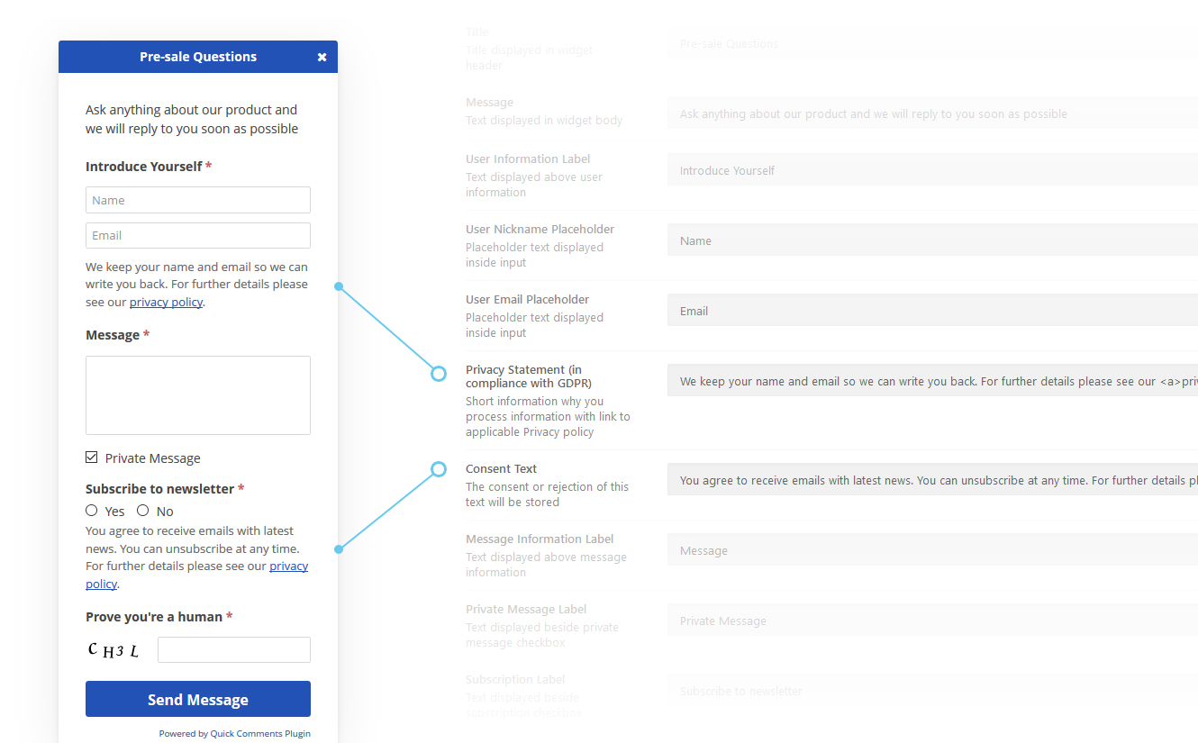
Task: Open privacy policy link under email field
Action: [166, 303]
